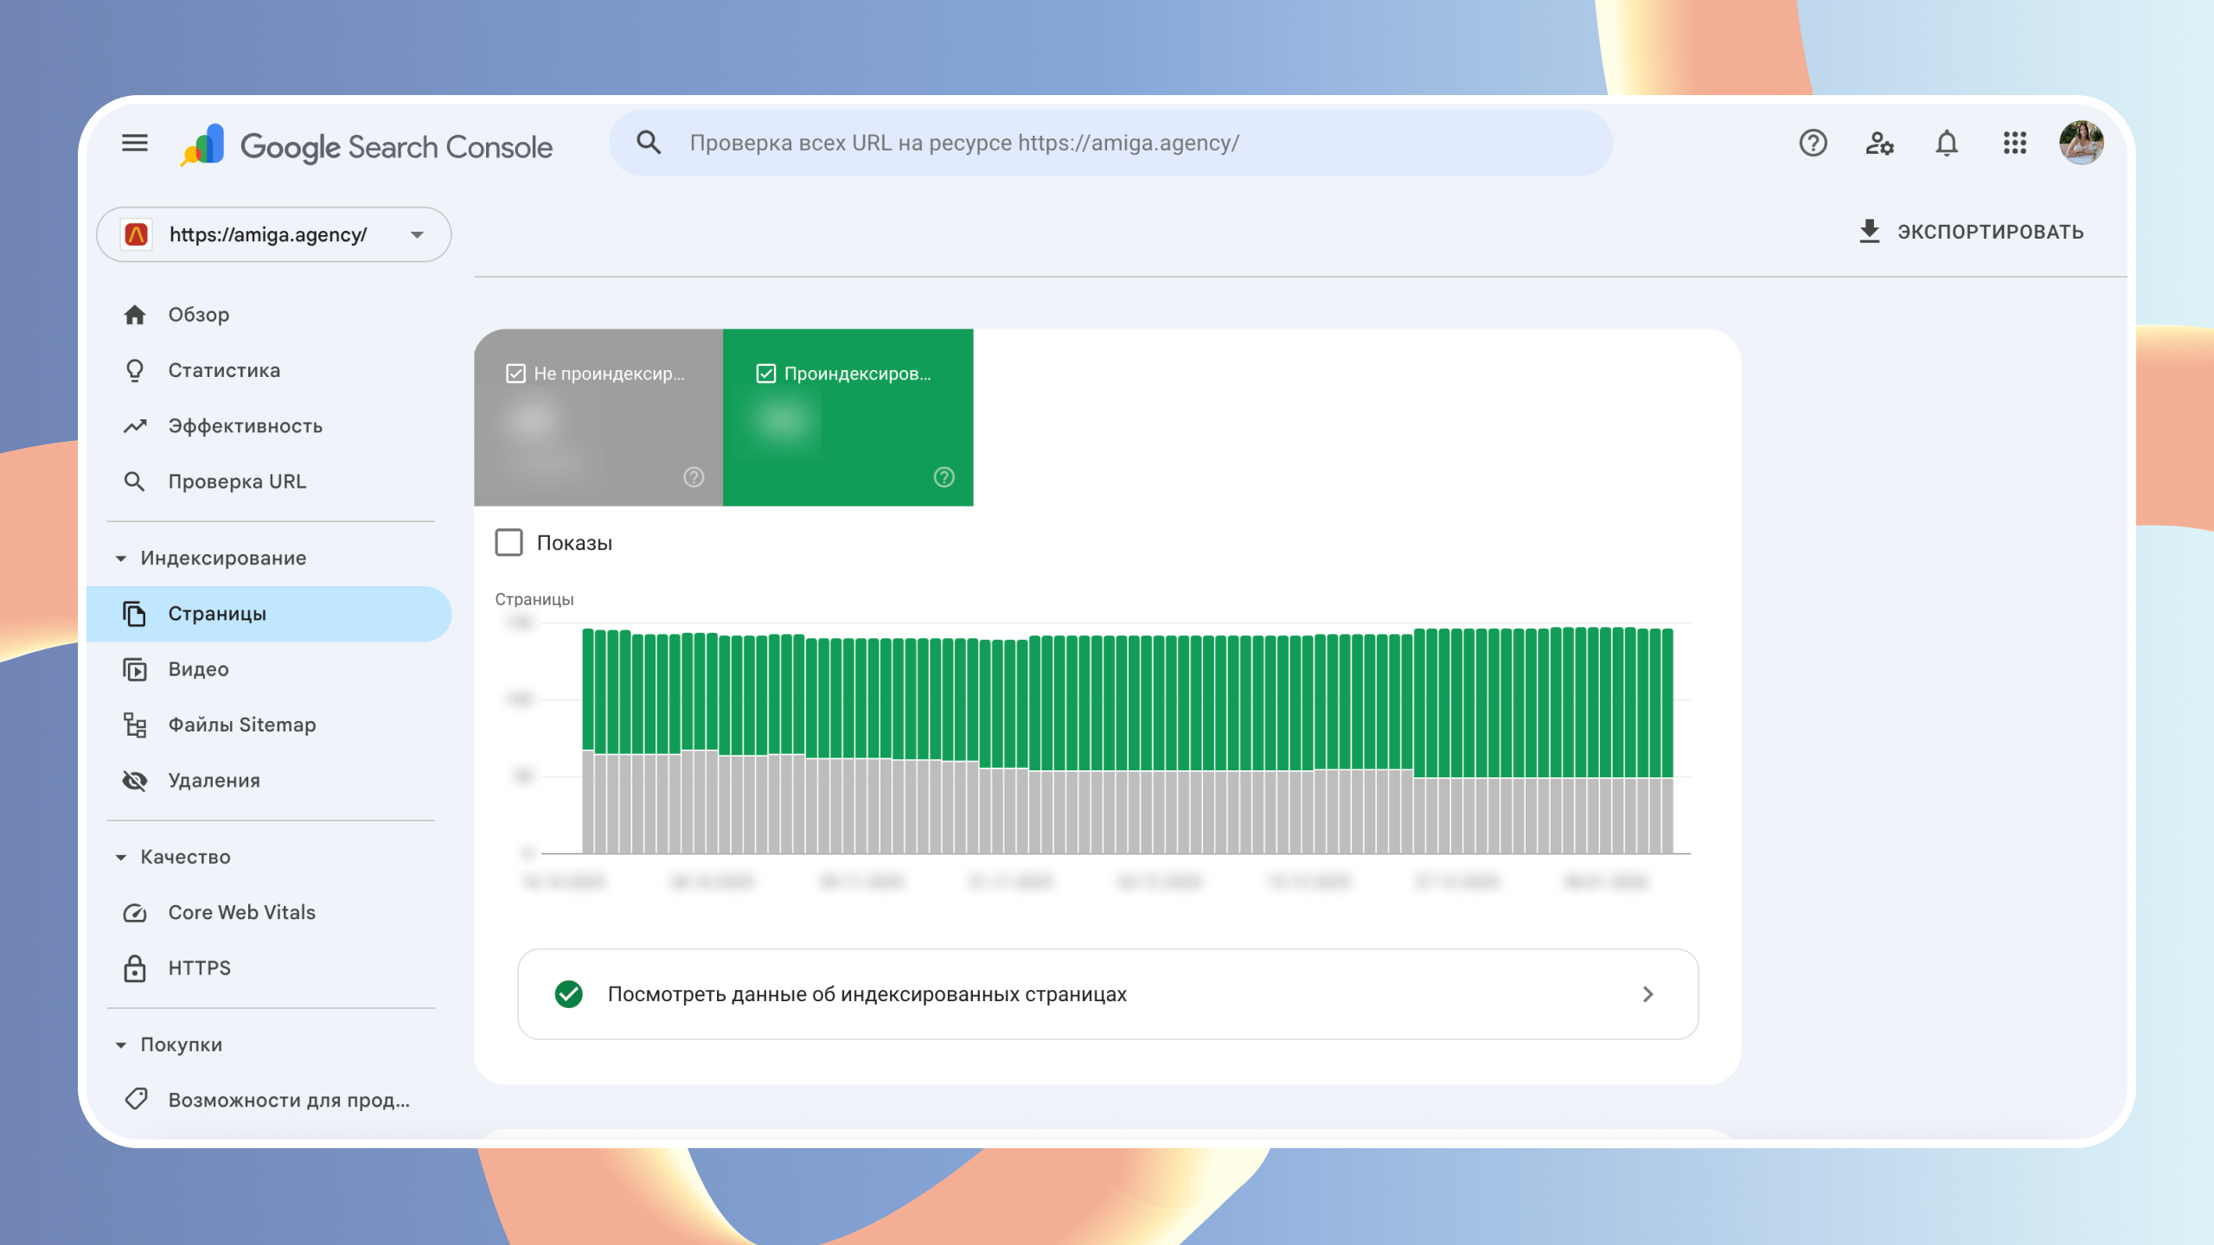Open Файлы Sitemap in sidebar
Screen dimensions: 2214x1245
point(241,725)
